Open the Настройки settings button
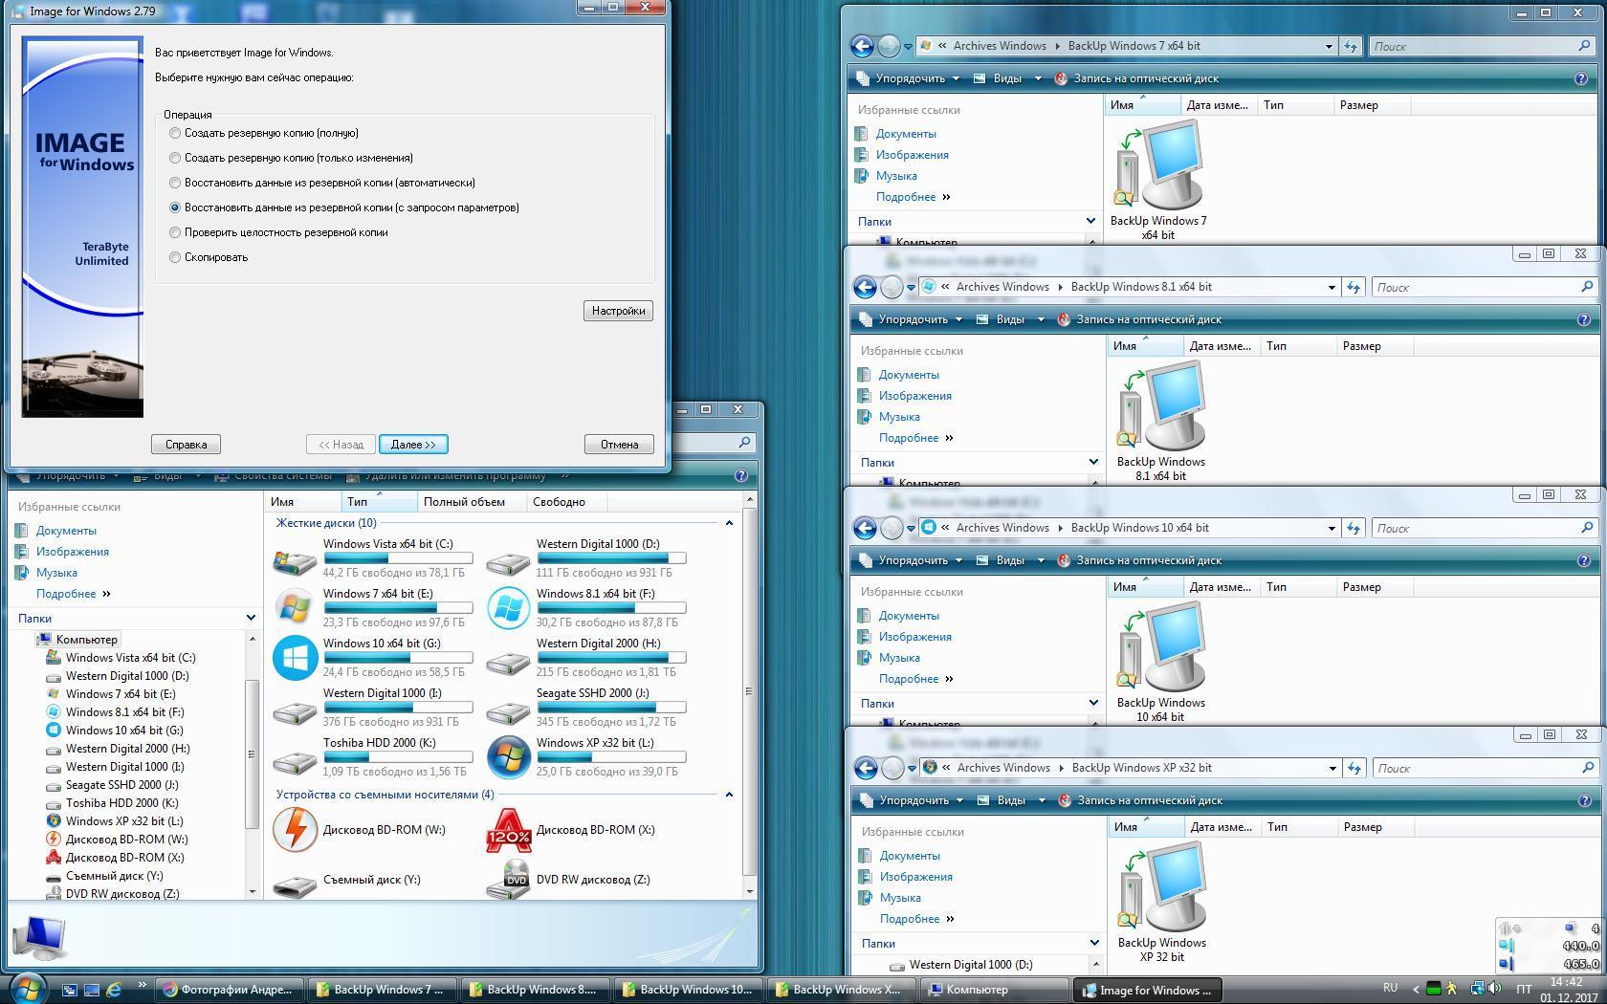1607x1004 pixels. pos(618,311)
